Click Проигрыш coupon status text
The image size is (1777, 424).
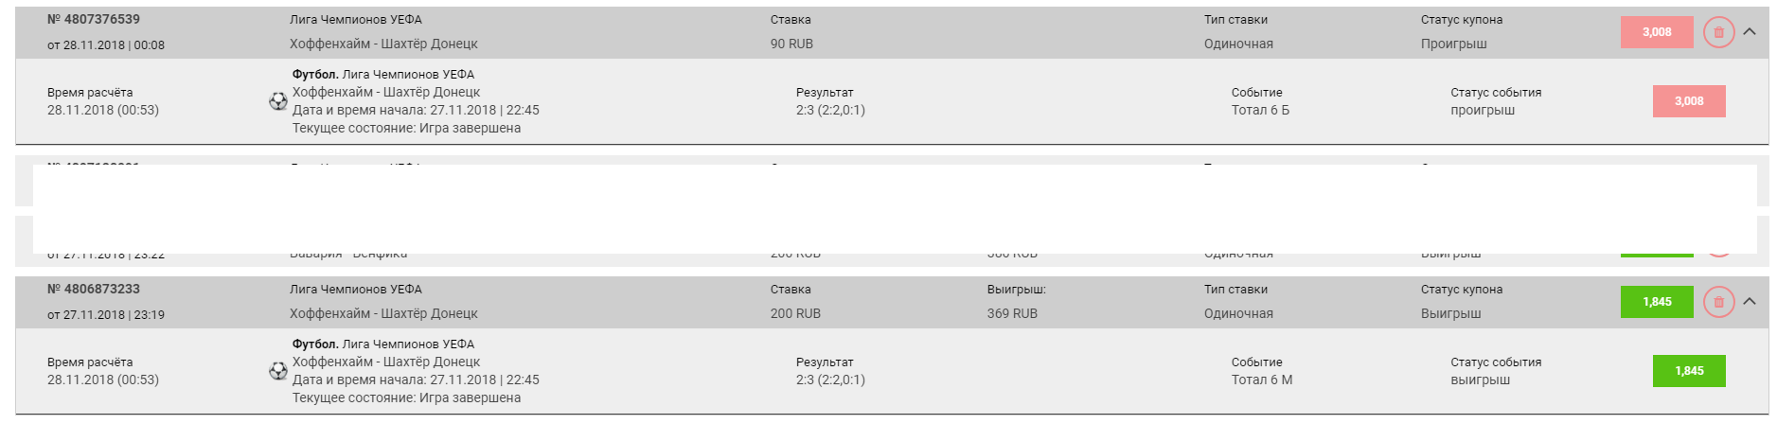(1454, 44)
